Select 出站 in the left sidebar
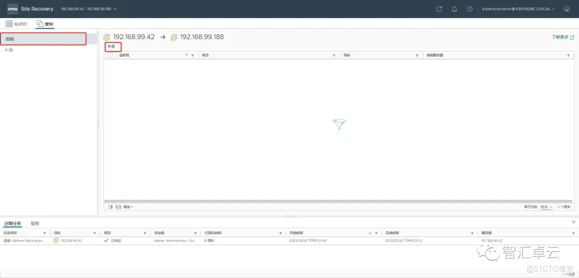Screen dimensions: 579x278 pyautogui.click(x=43, y=39)
